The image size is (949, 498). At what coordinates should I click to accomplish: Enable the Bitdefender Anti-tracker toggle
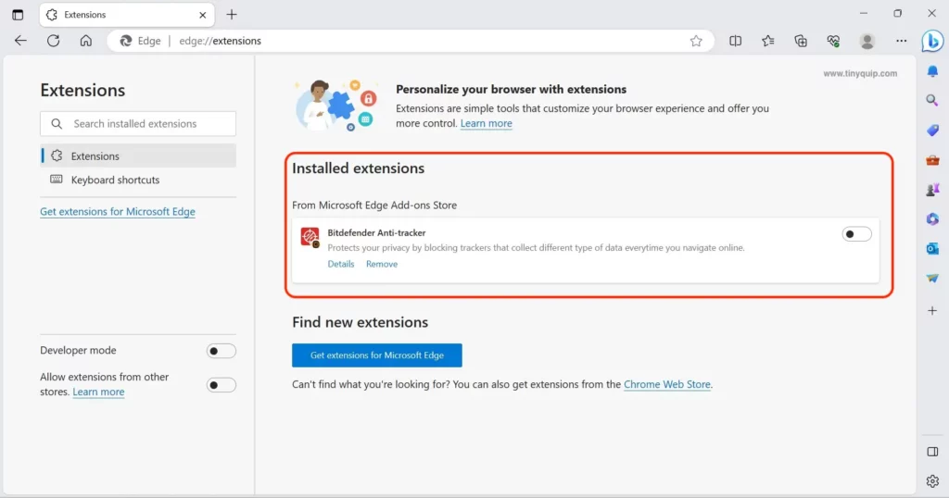point(856,234)
